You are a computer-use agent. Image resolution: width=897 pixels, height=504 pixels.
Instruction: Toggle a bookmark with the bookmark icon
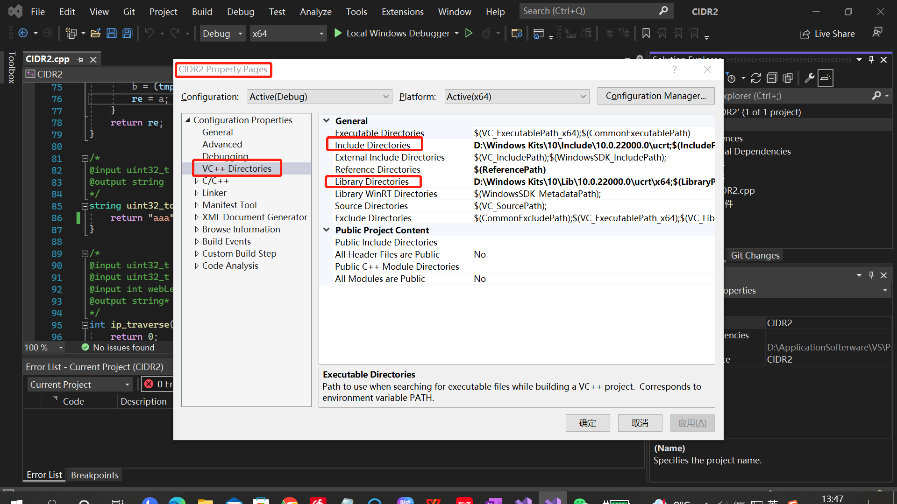tap(646, 33)
